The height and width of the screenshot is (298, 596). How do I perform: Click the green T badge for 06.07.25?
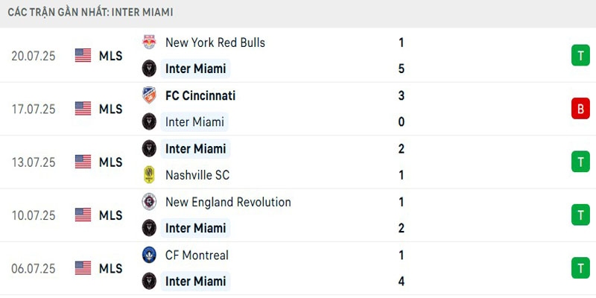click(x=580, y=267)
